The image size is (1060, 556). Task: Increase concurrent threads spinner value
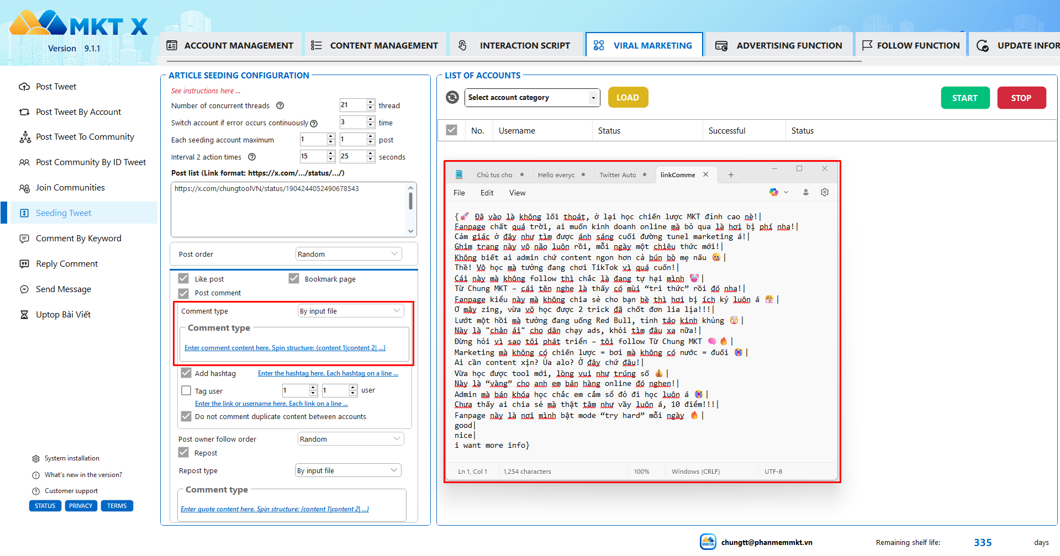[x=370, y=102]
